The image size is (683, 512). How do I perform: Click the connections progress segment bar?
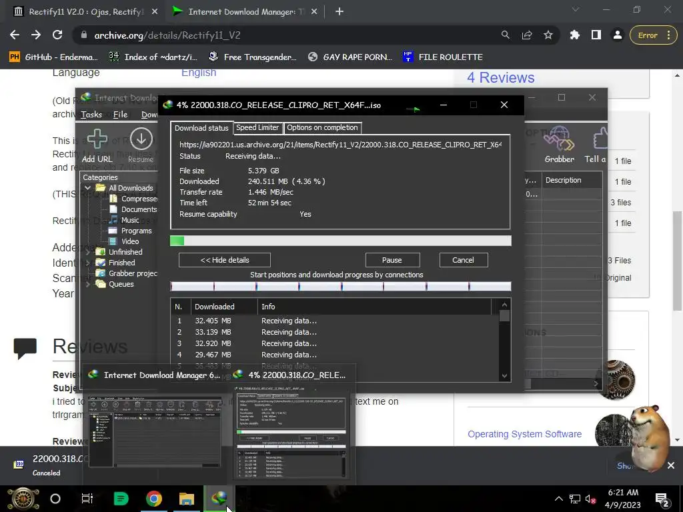click(x=341, y=287)
